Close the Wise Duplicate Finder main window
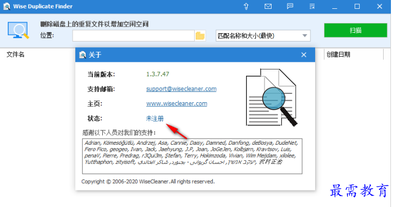The image size is (393, 207). pos(380,6)
